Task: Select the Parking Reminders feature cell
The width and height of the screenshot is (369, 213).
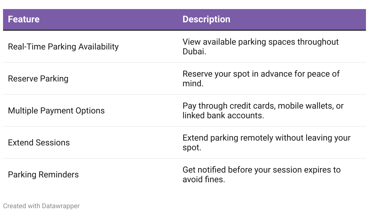Action: (43, 175)
